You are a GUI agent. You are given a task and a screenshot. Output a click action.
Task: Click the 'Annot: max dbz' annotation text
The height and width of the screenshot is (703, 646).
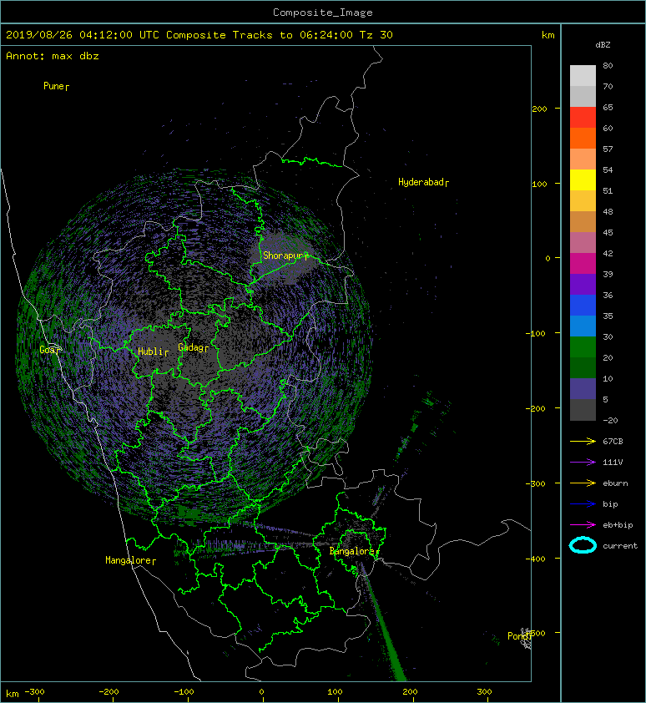pyautogui.click(x=53, y=56)
